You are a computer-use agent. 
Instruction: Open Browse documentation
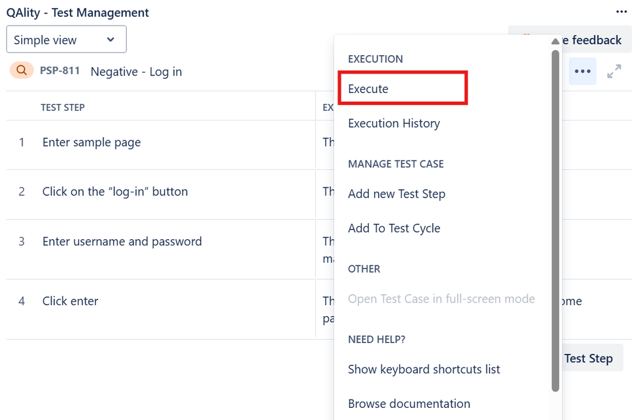point(409,403)
